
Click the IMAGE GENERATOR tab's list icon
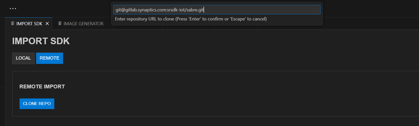60,23
